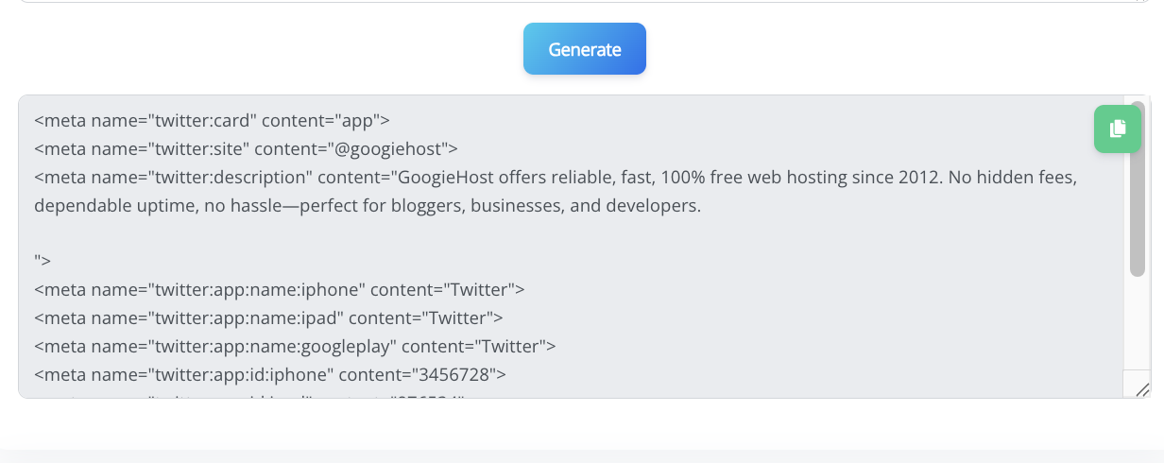
Task: Click the empty line below the description text
Action: click(283, 233)
